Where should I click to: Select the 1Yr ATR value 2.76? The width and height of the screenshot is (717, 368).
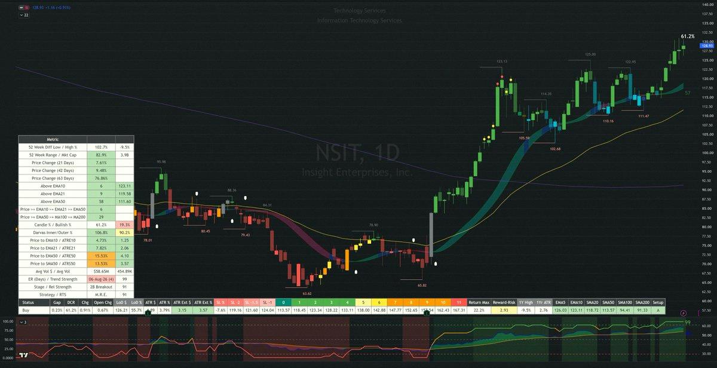(x=544, y=310)
